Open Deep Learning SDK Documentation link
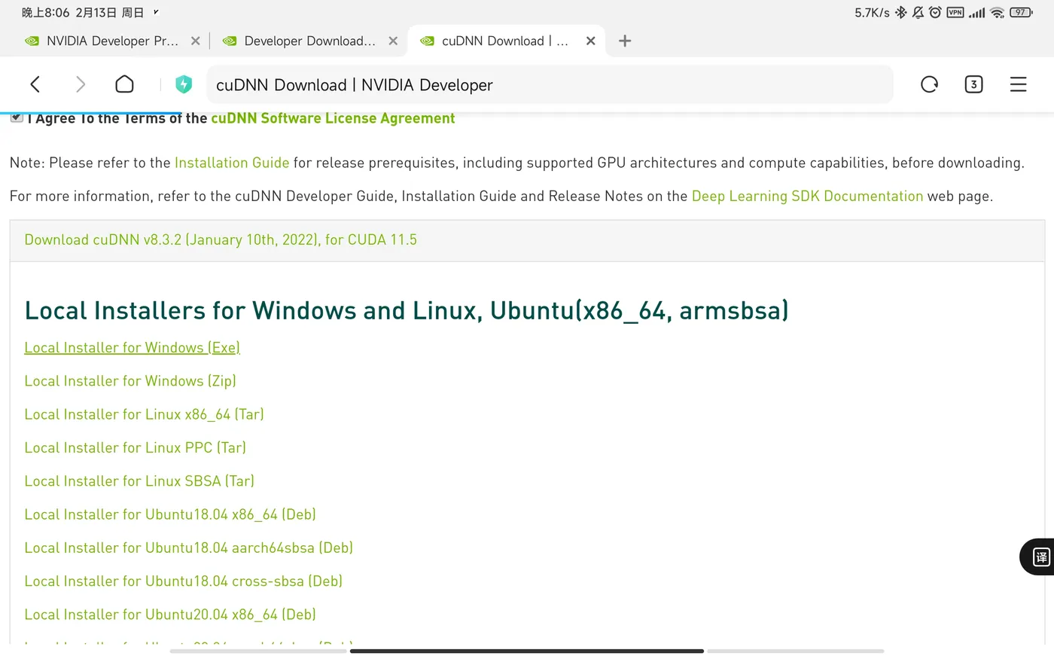 coord(807,196)
